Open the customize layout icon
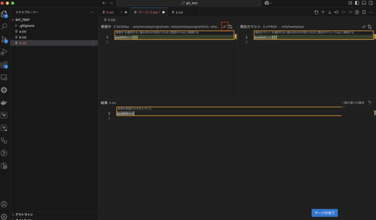This screenshot has height=220, width=376. (350, 3)
